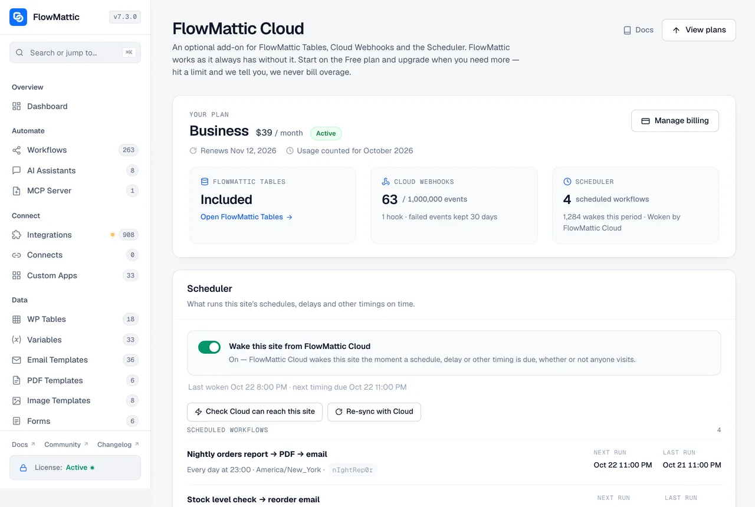The height and width of the screenshot is (507, 755).
Task: Open Docs link in sidebar footer
Action: [24, 445]
